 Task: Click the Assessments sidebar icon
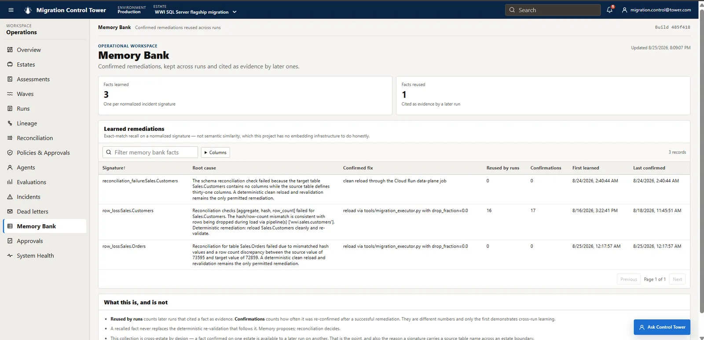point(10,79)
